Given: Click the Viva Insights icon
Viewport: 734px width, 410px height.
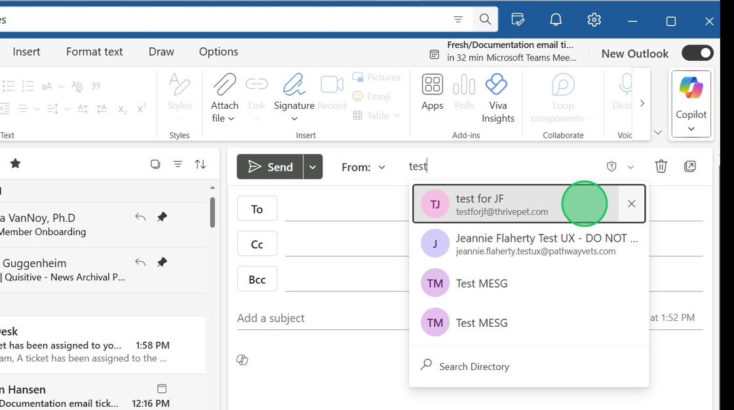Looking at the screenshot, I should click(x=497, y=85).
